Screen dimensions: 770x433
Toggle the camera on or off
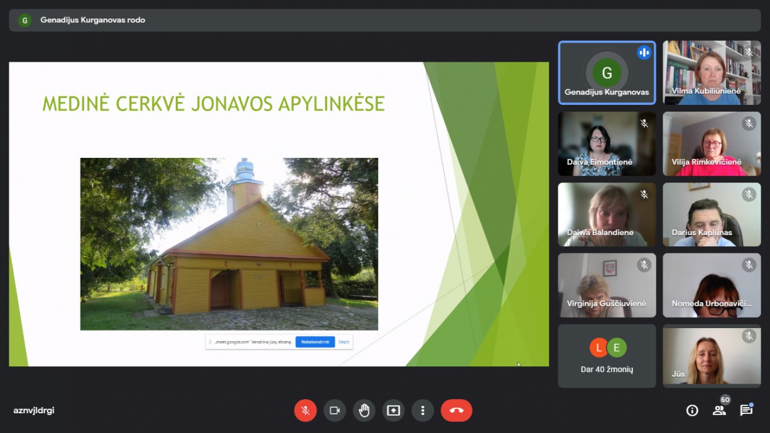point(334,410)
